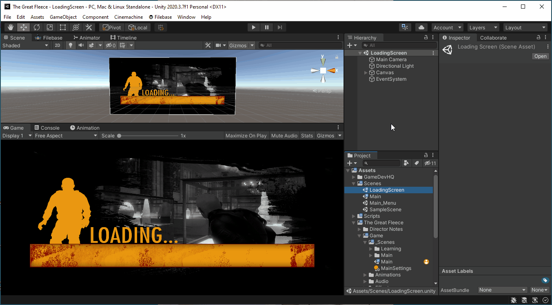
Task: Open the Layers dropdown
Action: point(483,27)
